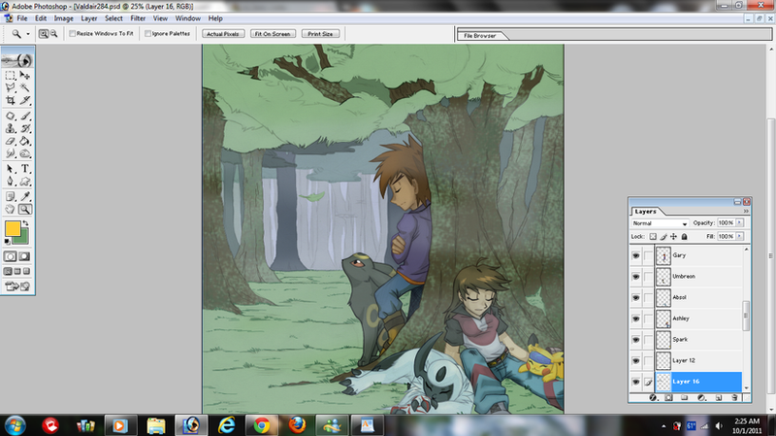776x436 pixels.
Task: Select the Hand tool
Action: tap(11, 209)
